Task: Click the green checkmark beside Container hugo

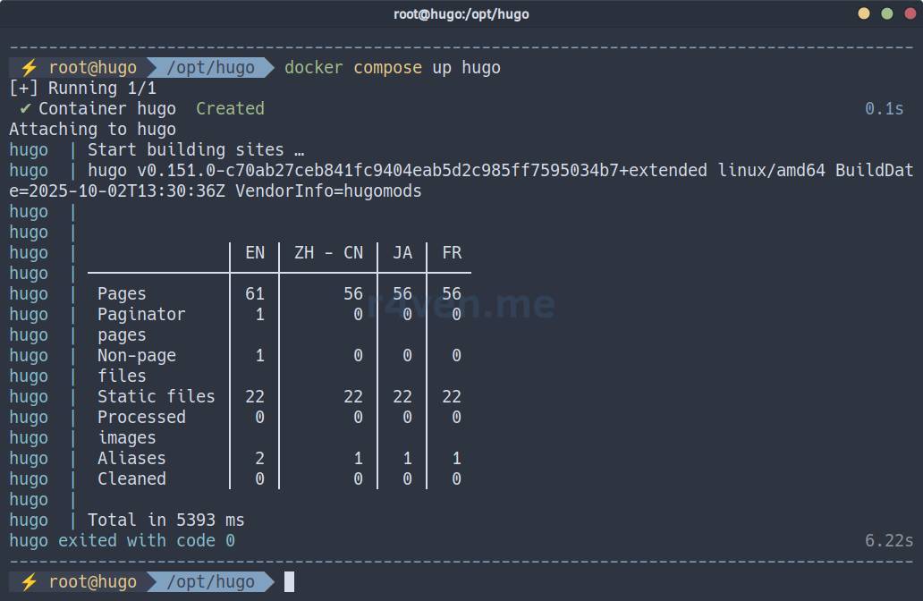Action: (25, 109)
